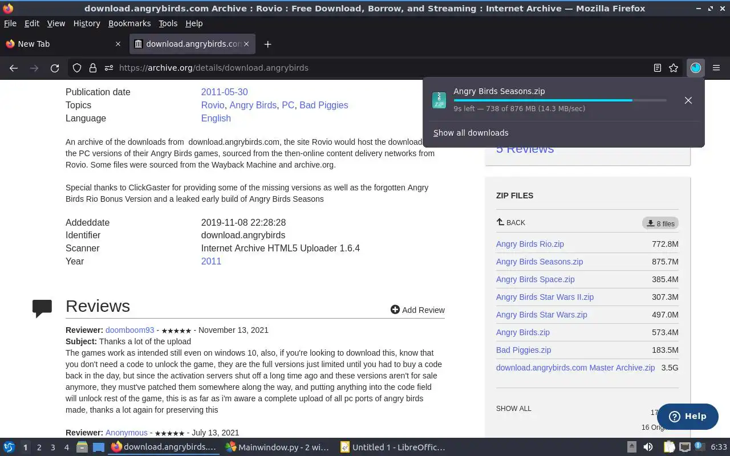Open the site permissions icon in the URL bar

[x=109, y=68]
